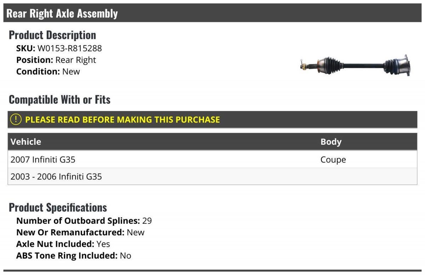This screenshot has height=275, width=425.
Task: Click the Axle Nut Included Yes line
Action: [x=63, y=244]
